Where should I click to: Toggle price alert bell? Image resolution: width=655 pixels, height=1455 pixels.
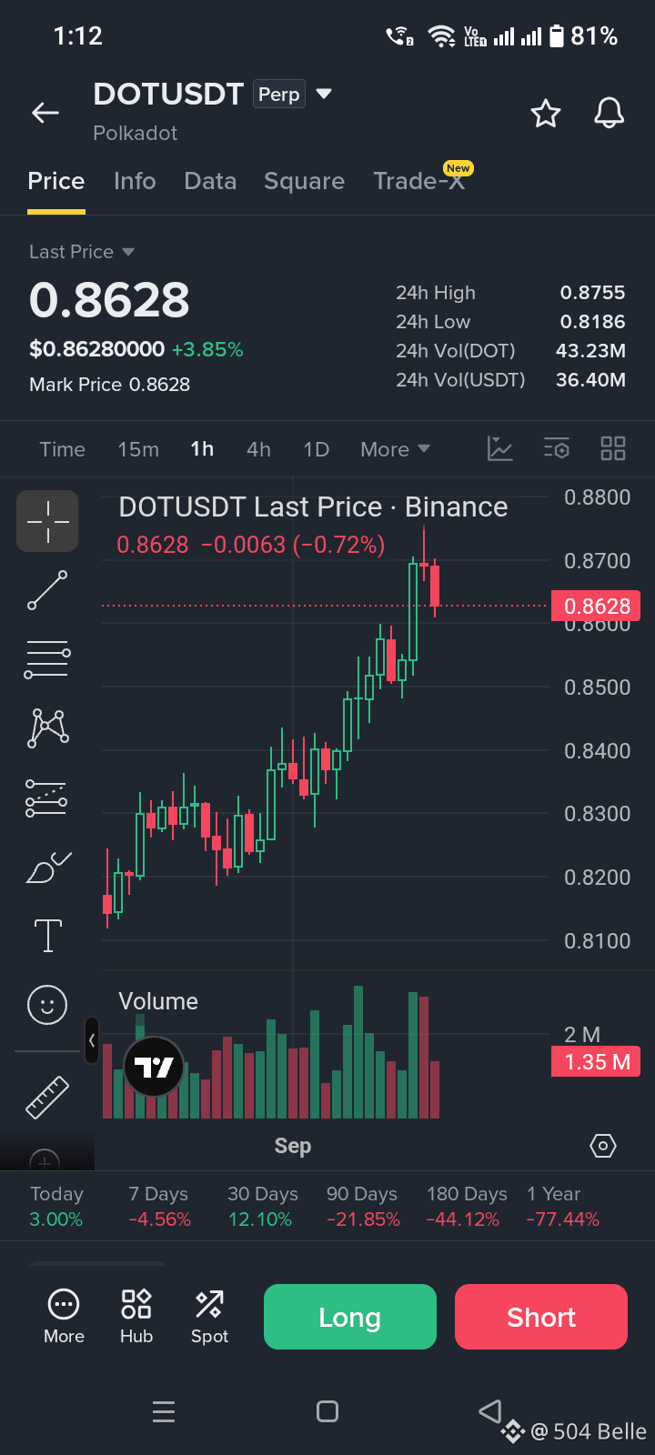tap(610, 114)
